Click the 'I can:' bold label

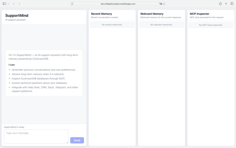tap(12, 65)
